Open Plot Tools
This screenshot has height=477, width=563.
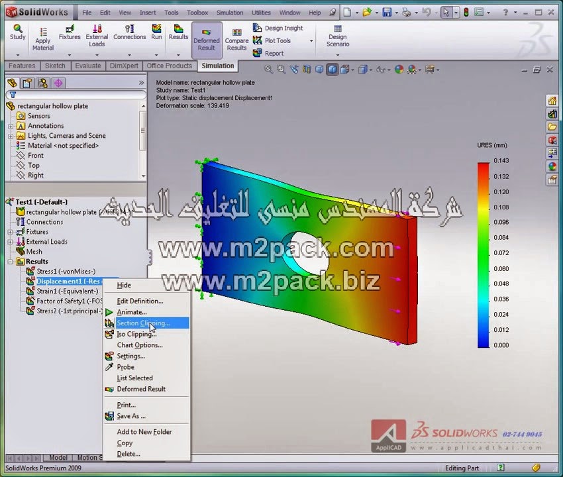coord(272,40)
